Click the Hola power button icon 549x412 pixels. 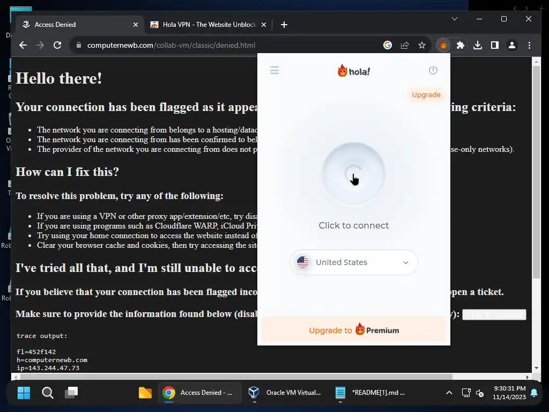coord(433,70)
